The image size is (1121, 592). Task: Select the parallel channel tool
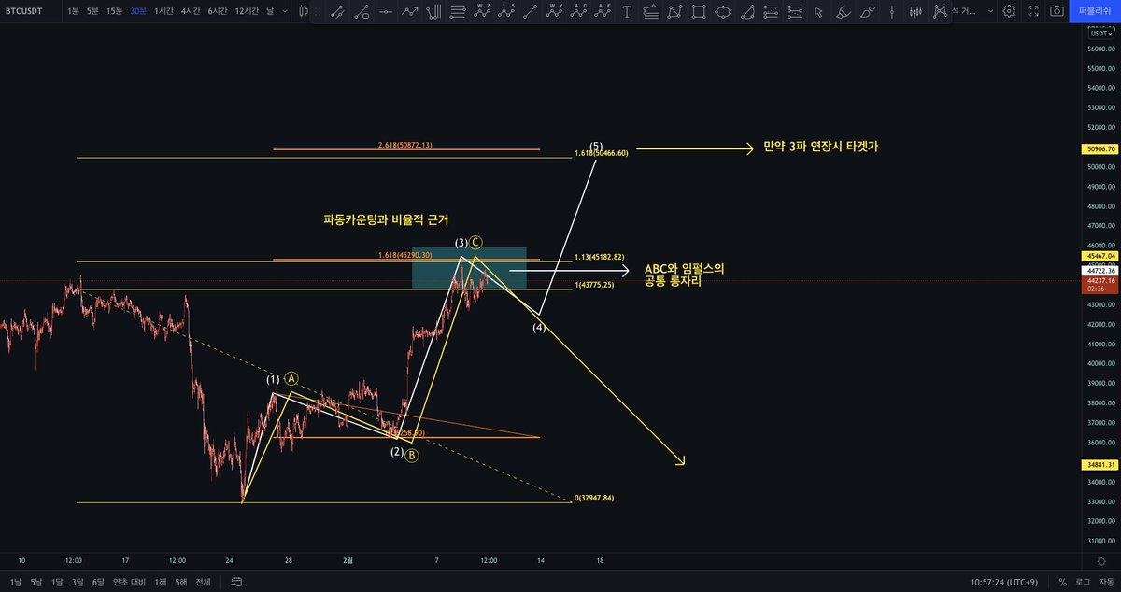click(649, 13)
